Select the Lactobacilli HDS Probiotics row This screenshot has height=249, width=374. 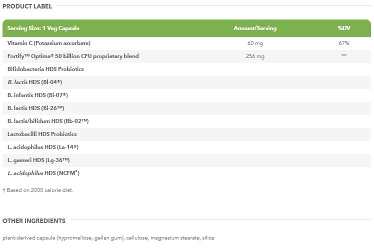pyautogui.click(x=42, y=134)
